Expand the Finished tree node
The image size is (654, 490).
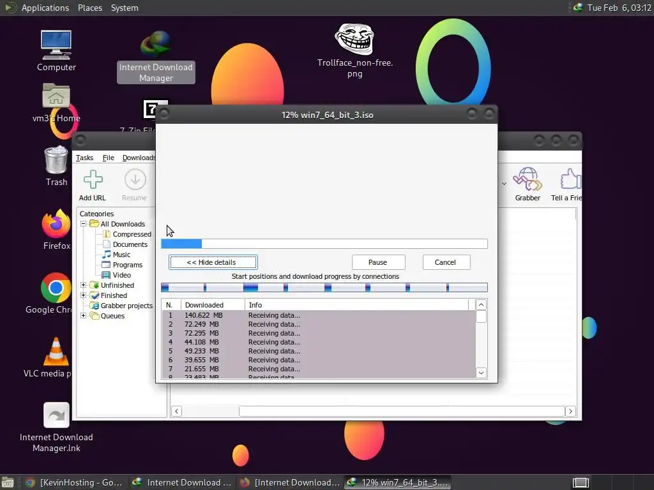pos(84,295)
